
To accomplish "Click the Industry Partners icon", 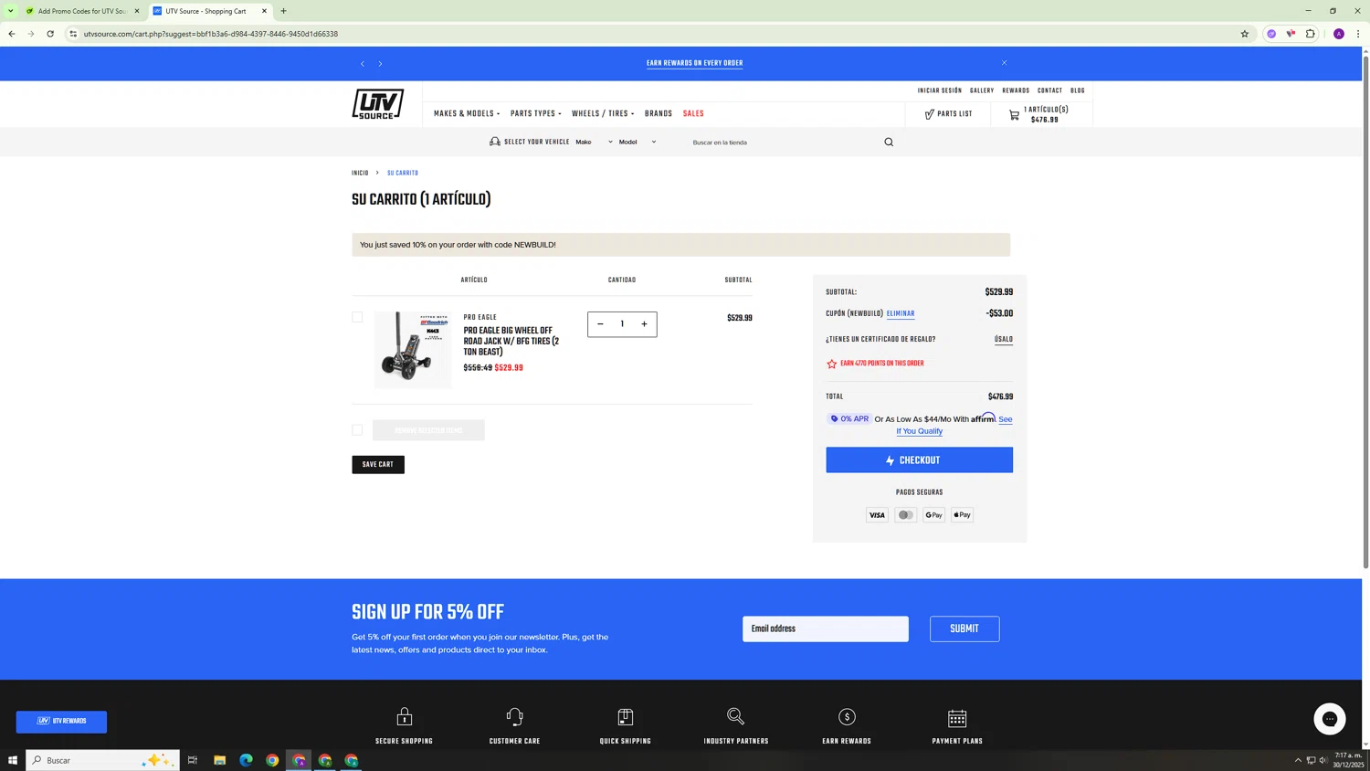I will point(736,717).
